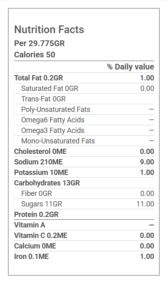Click the 9.00 sodium daily value
This screenshot has width=168, height=284.
[147, 162]
